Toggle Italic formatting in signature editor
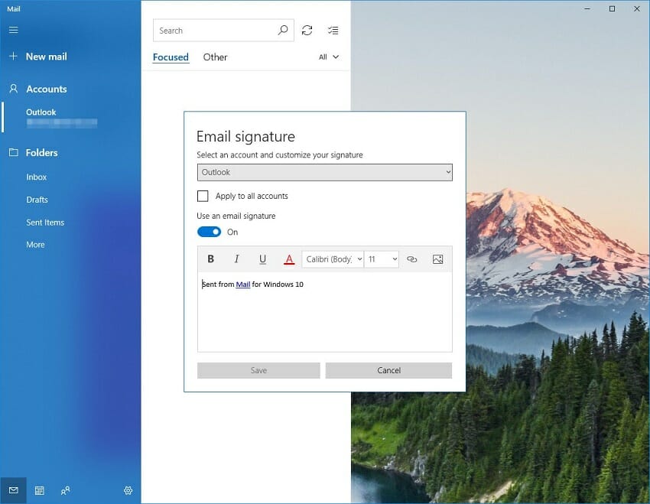 (237, 259)
